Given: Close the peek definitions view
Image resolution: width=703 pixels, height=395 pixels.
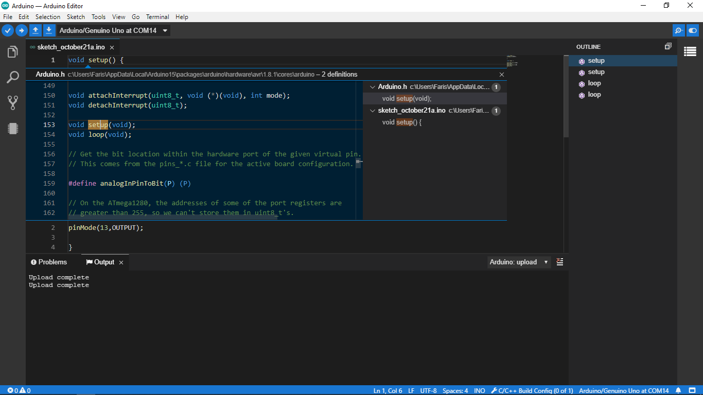Looking at the screenshot, I should 502,75.
